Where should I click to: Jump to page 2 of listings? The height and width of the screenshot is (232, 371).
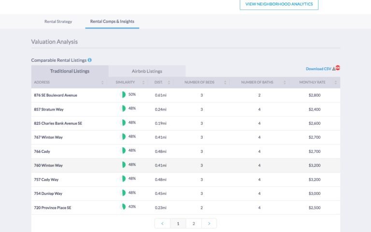194,223
